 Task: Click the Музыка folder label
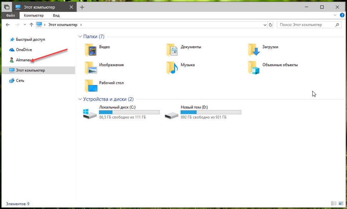[188, 65]
